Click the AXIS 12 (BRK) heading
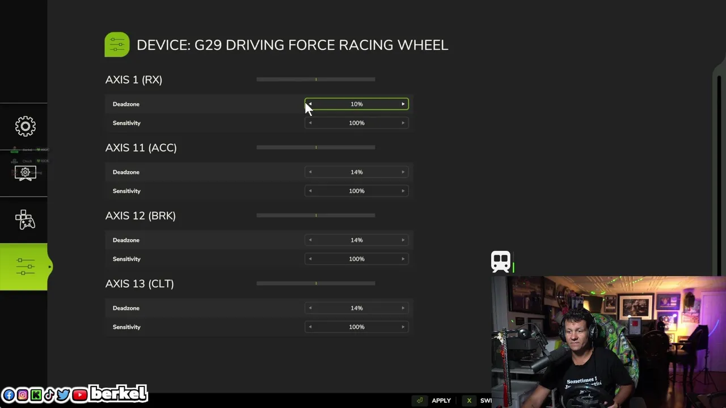 [x=141, y=216]
